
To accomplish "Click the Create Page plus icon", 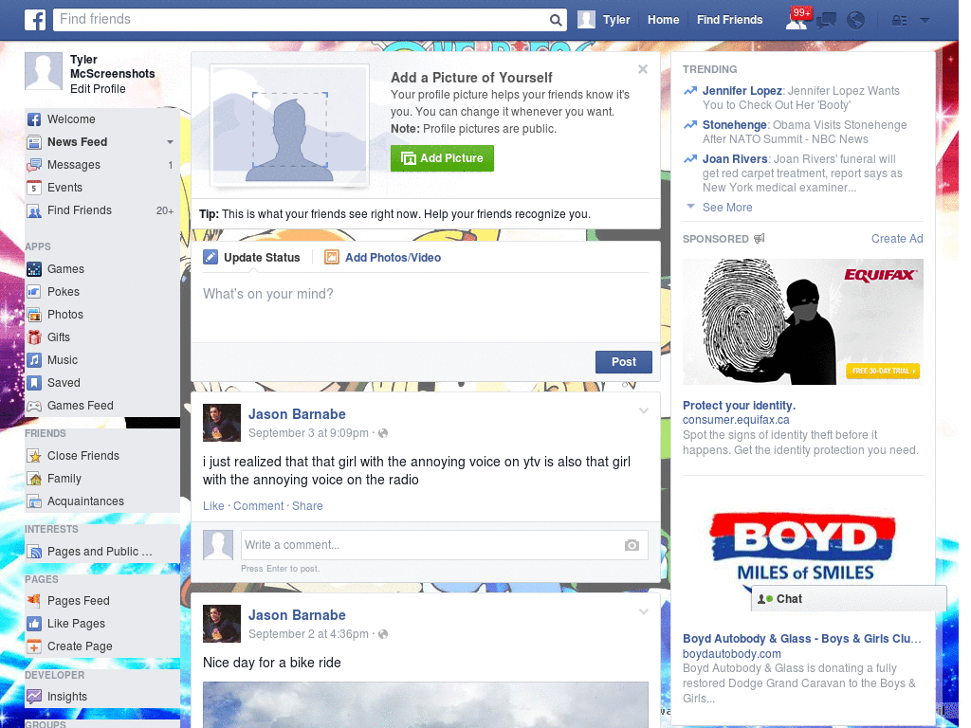I will click(x=34, y=646).
